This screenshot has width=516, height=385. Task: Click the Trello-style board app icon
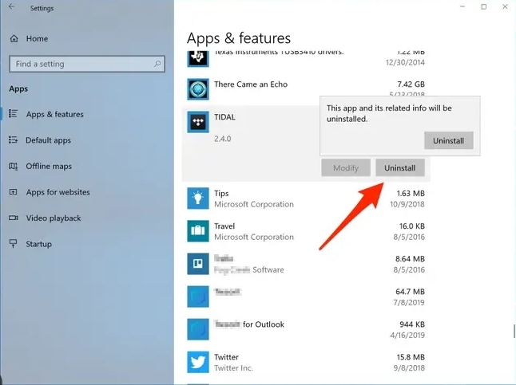(x=198, y=264)
